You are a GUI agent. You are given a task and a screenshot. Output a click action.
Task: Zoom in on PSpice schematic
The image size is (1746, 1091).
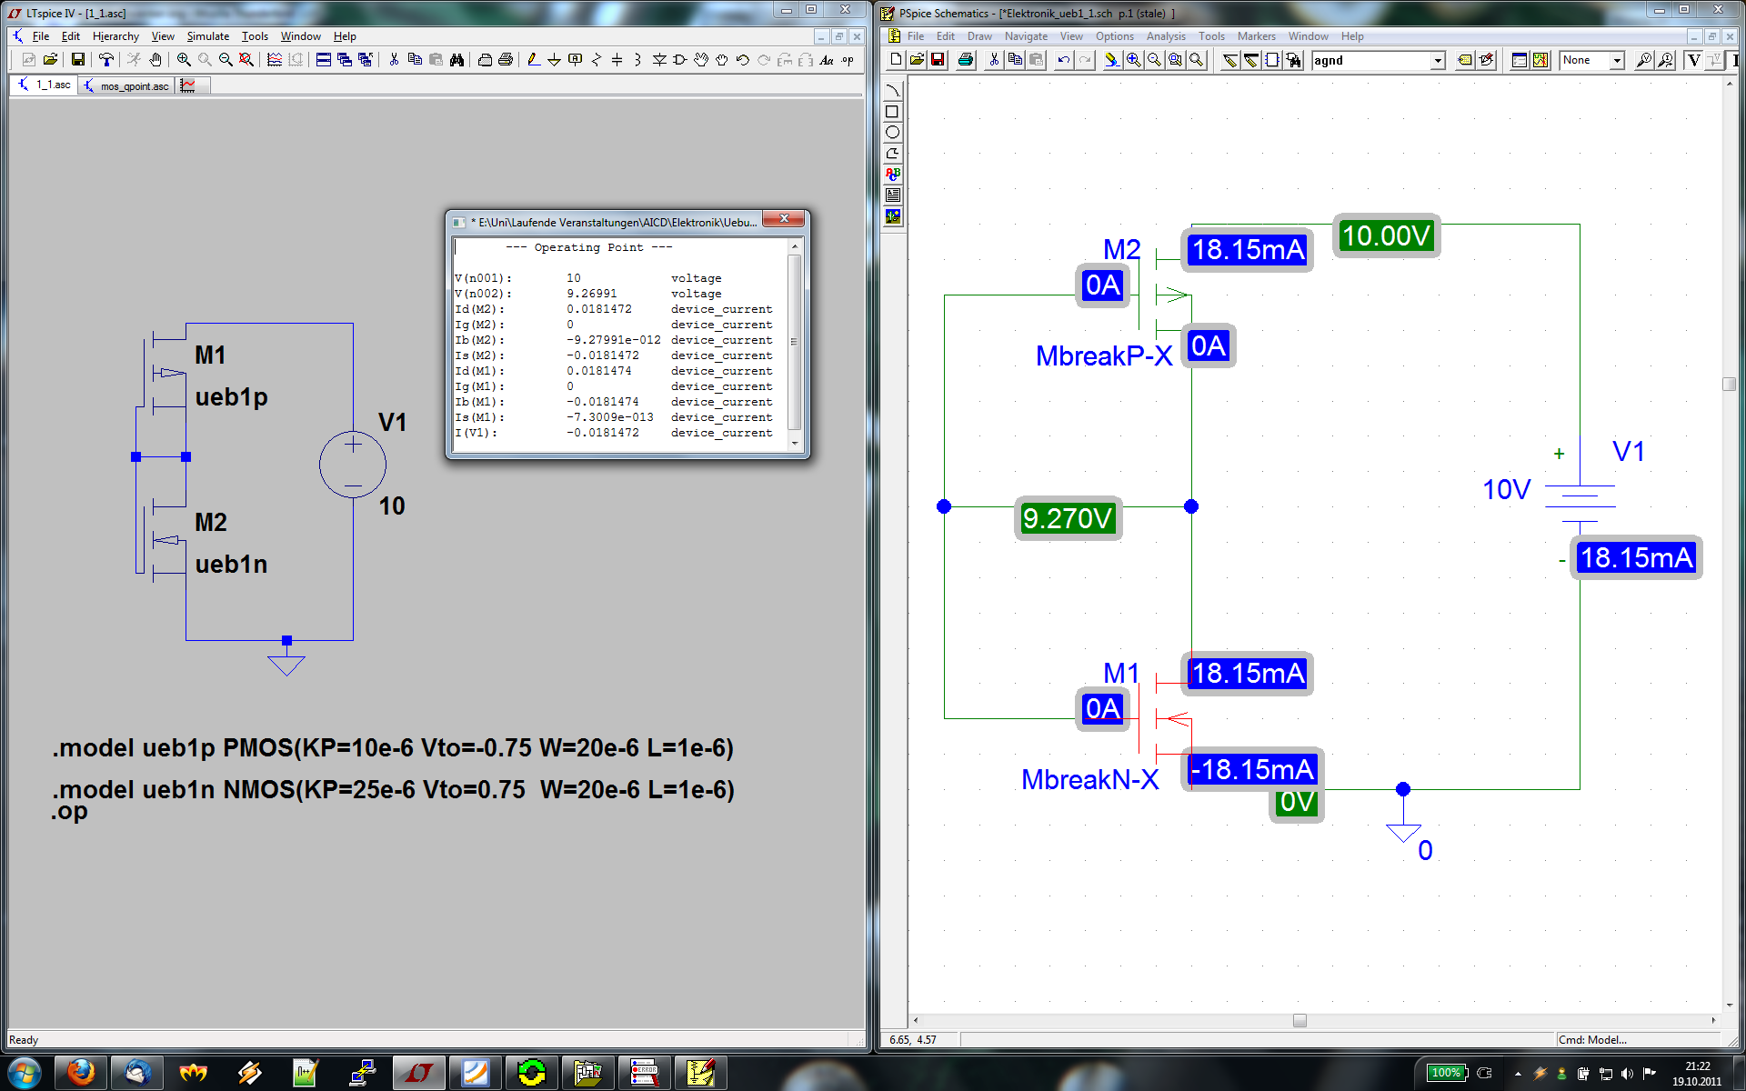pyautogui.click(x=1134, y=60)
